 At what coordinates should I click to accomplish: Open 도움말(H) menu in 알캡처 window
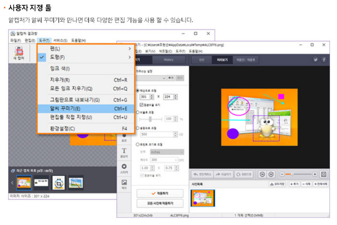pos(78,40)
